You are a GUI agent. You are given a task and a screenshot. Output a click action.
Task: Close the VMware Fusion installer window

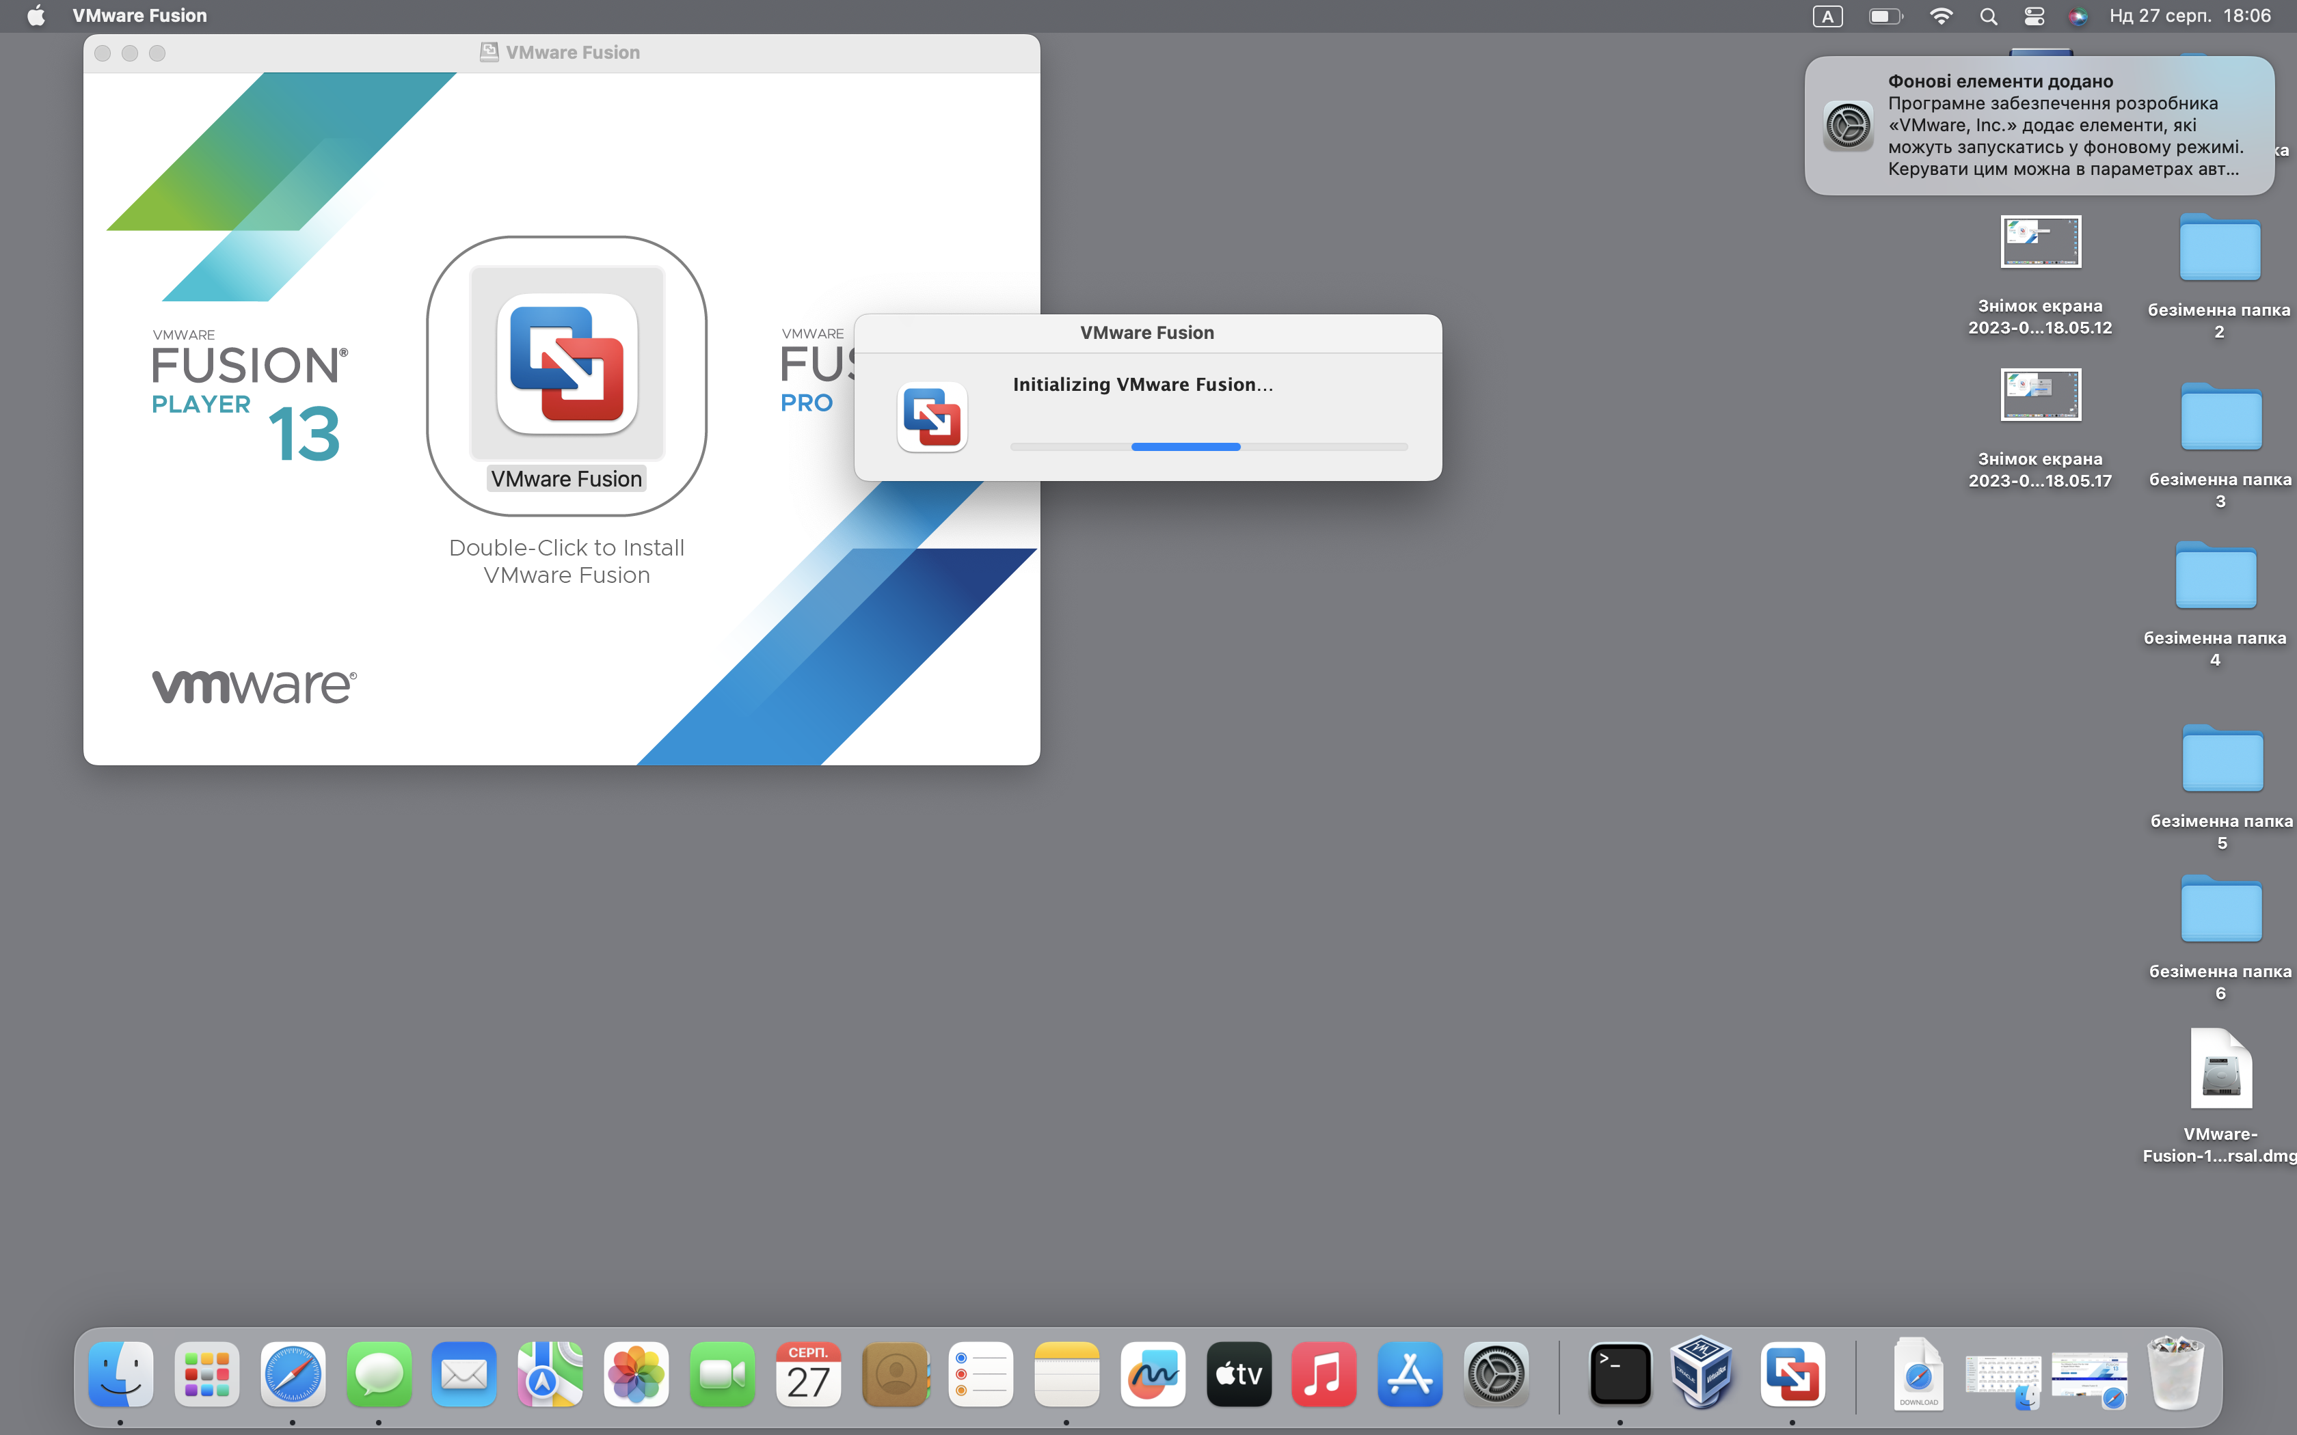pos(103,53)
